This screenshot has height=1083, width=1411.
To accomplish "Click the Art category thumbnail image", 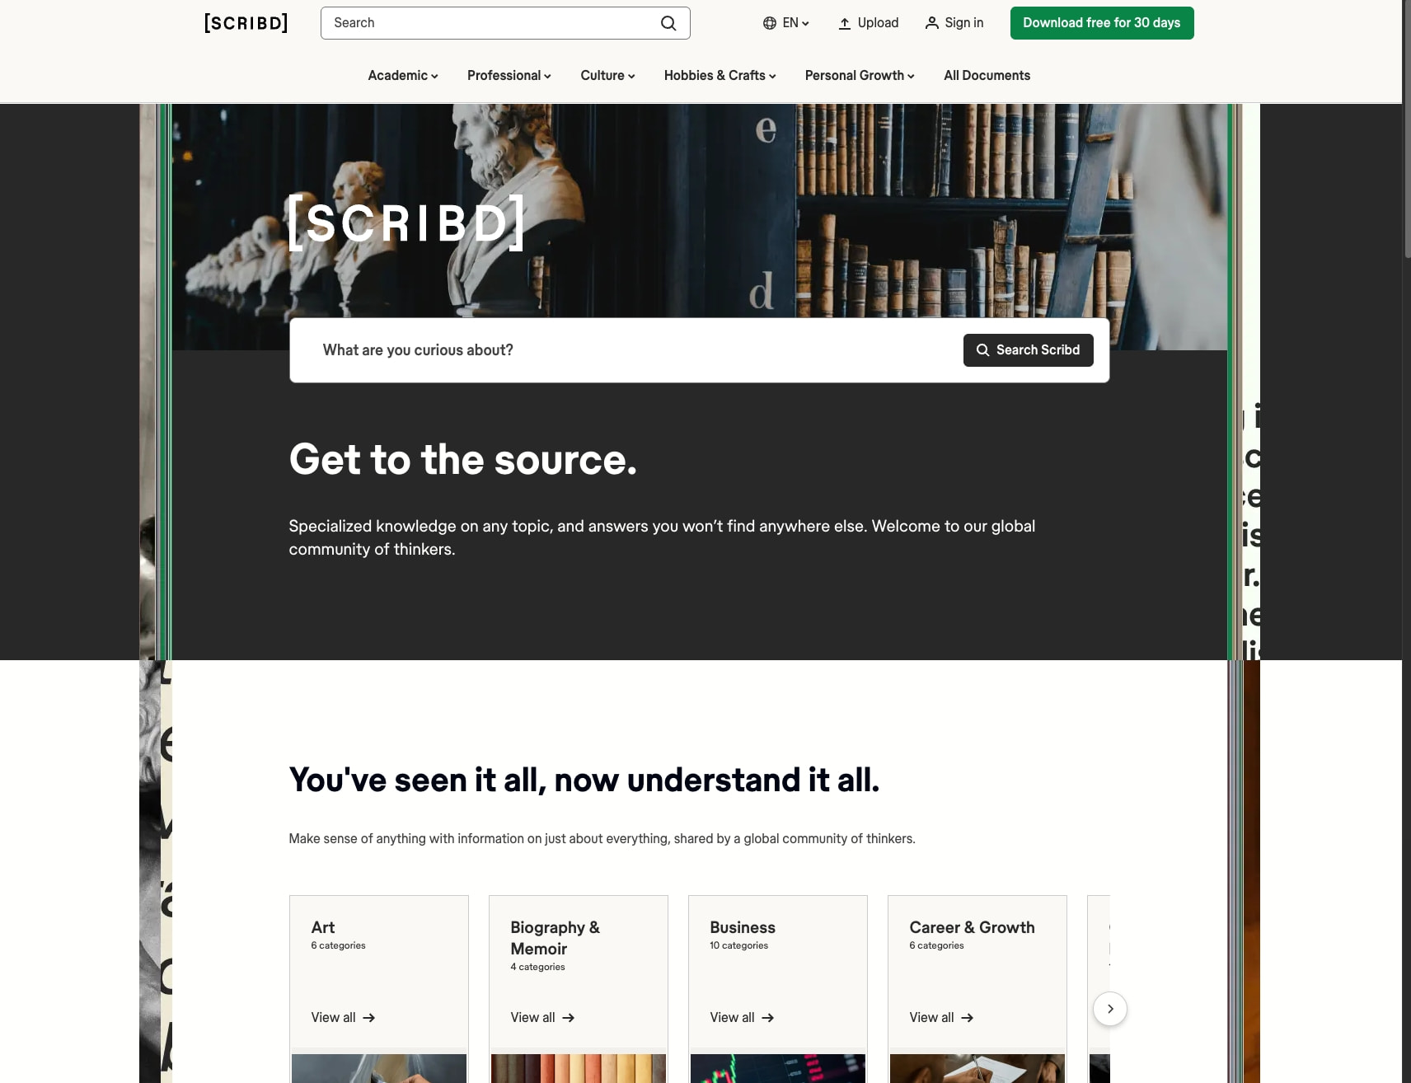I will (379, 1068).
